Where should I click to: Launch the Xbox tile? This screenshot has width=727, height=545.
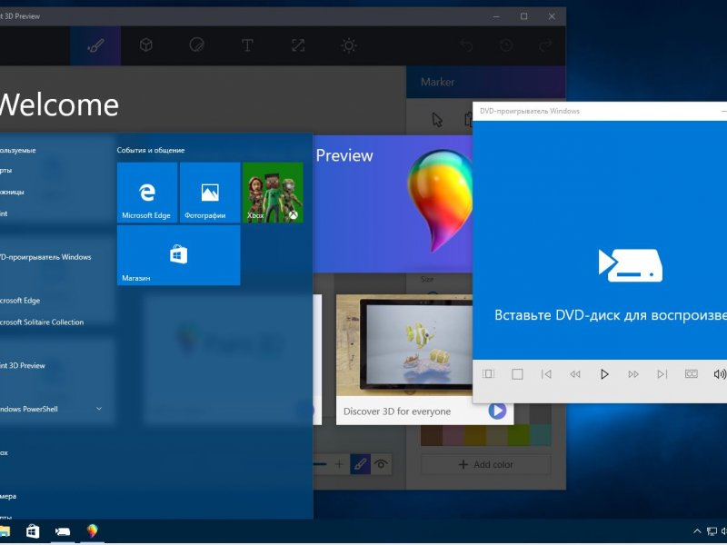[x=273, y=193]
